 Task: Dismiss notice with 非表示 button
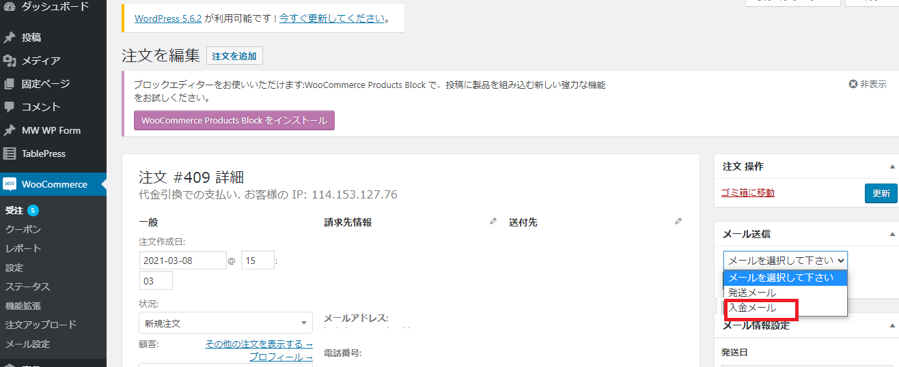(x=867, y=84)
